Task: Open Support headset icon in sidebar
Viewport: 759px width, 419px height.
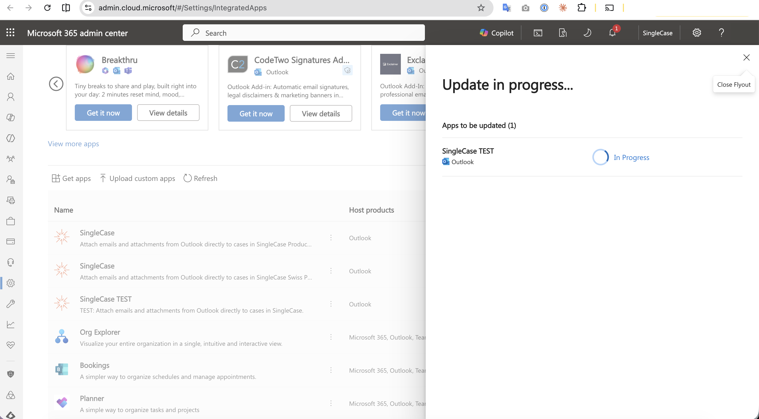Action: 11,262
